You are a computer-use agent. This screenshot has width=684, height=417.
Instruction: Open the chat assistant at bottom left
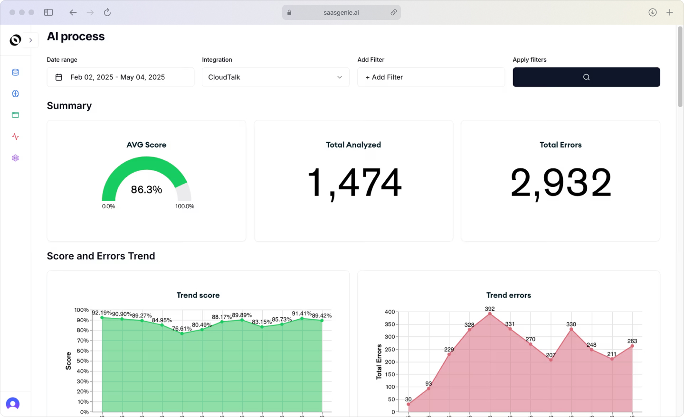pyautogui.click(x=12, y=403)
